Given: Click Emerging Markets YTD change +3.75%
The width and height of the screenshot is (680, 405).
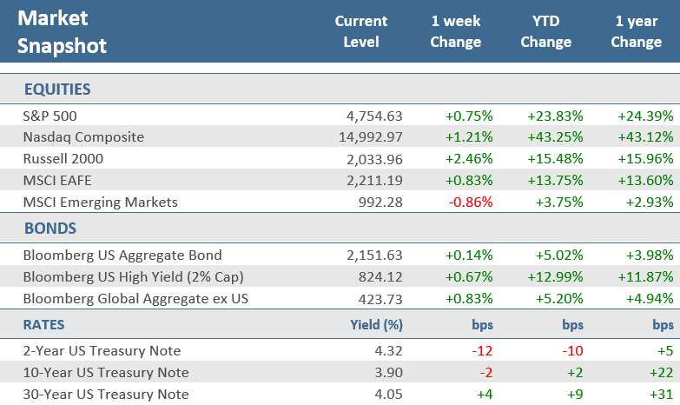Looking at the screenshot, I should coord(559,202).
